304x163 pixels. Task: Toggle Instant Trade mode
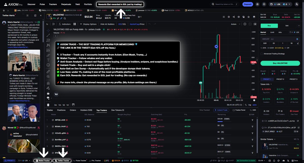222,110
